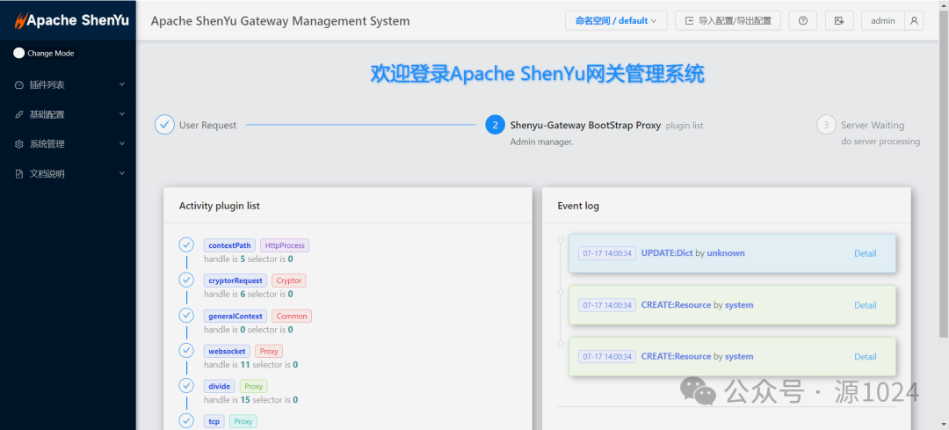
Task: Select step 3 Server Waiting
Action: point(826,125)
